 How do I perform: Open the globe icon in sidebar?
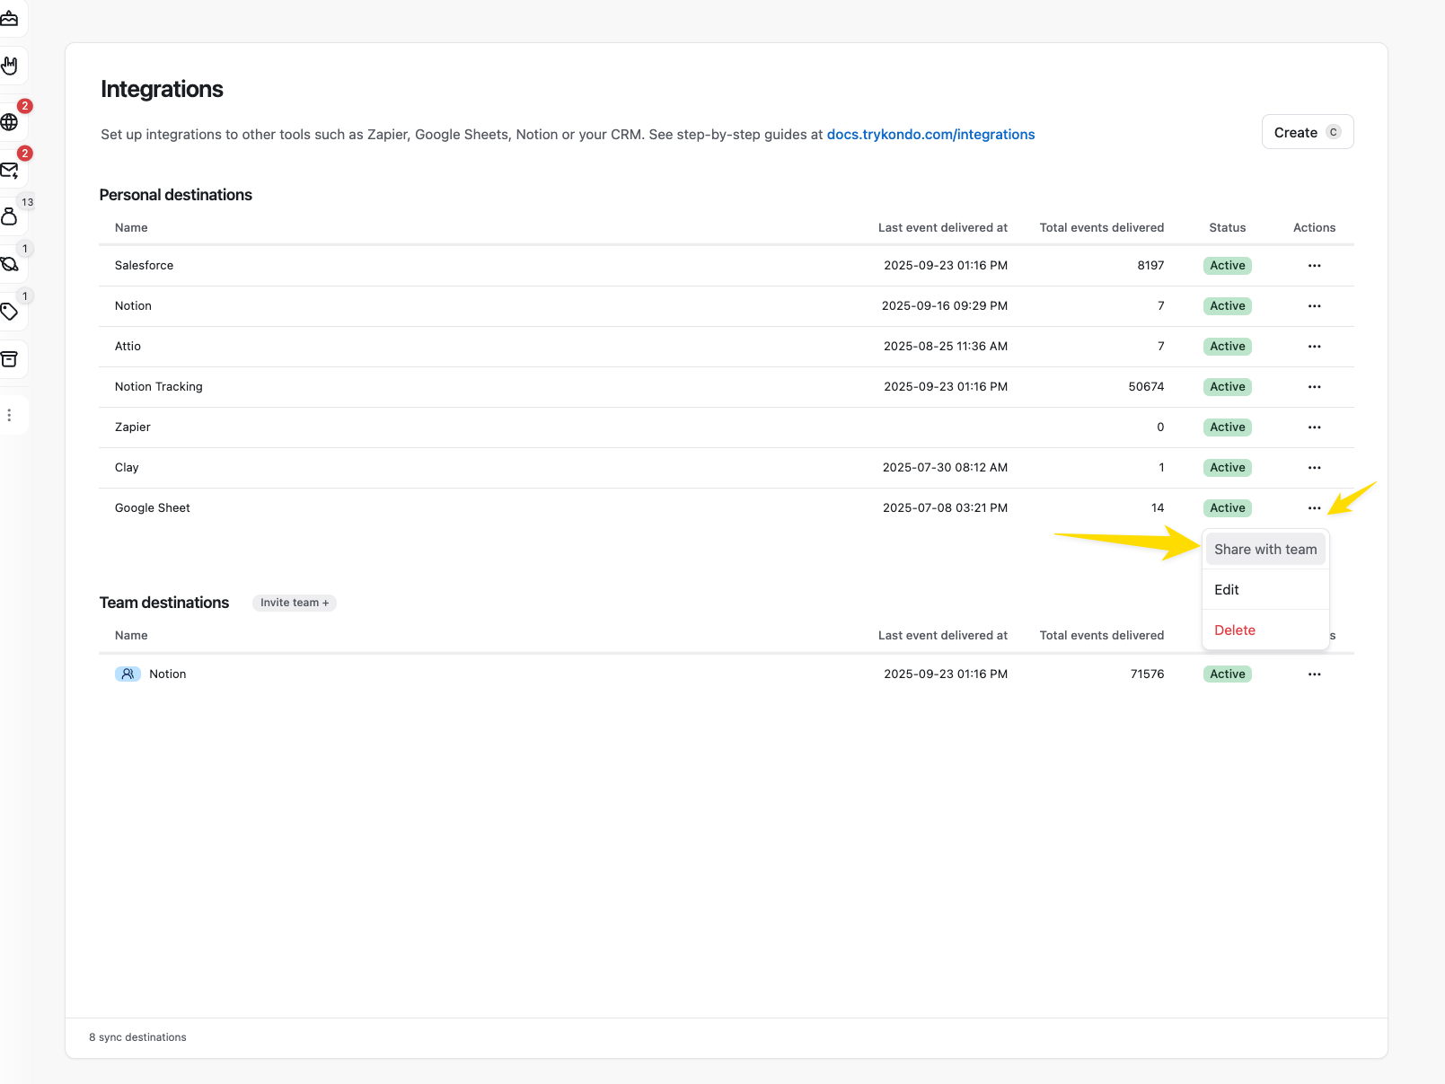click(9, 122)
